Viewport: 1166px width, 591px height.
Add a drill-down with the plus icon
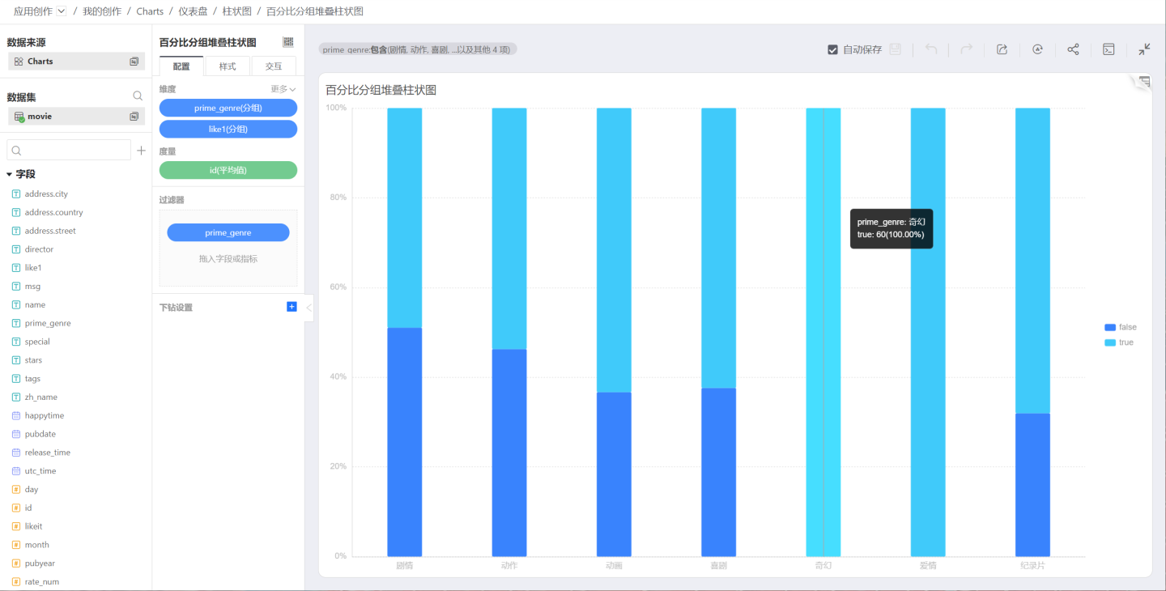291,307
